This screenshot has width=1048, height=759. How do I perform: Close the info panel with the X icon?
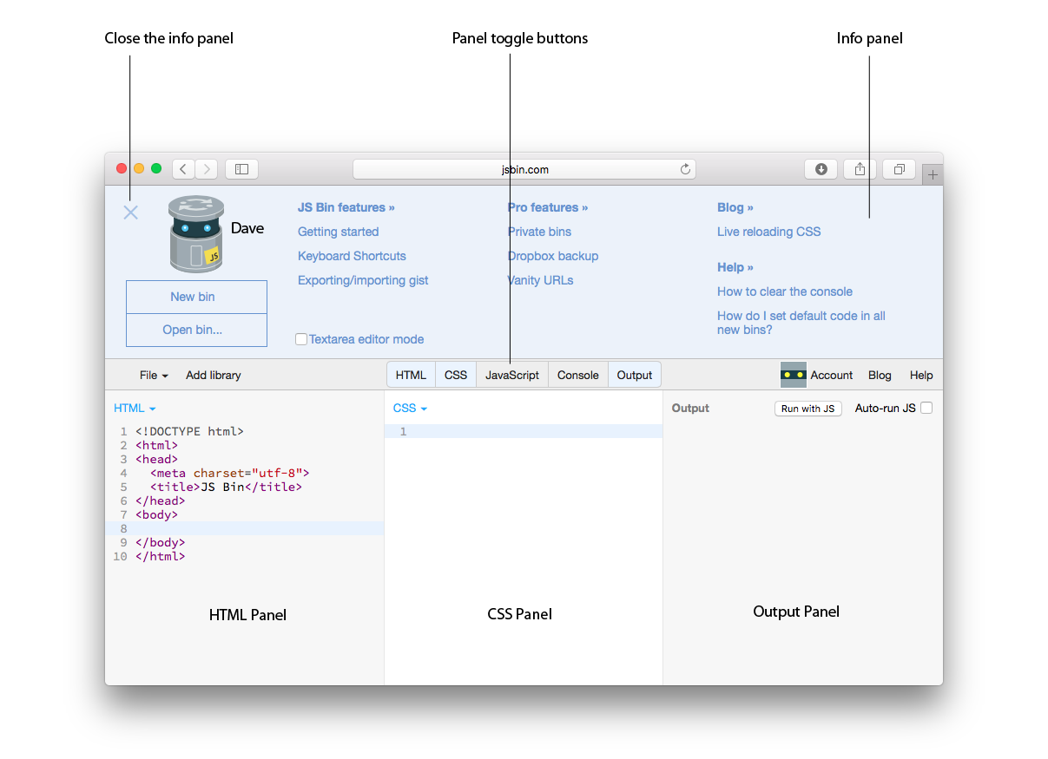(130, 213)
